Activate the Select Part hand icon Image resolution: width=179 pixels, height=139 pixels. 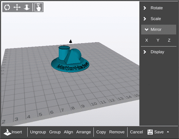coord(38,7)
